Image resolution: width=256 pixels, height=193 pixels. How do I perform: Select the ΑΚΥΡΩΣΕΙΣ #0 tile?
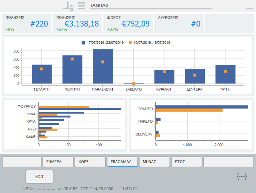tap(178, 24)
